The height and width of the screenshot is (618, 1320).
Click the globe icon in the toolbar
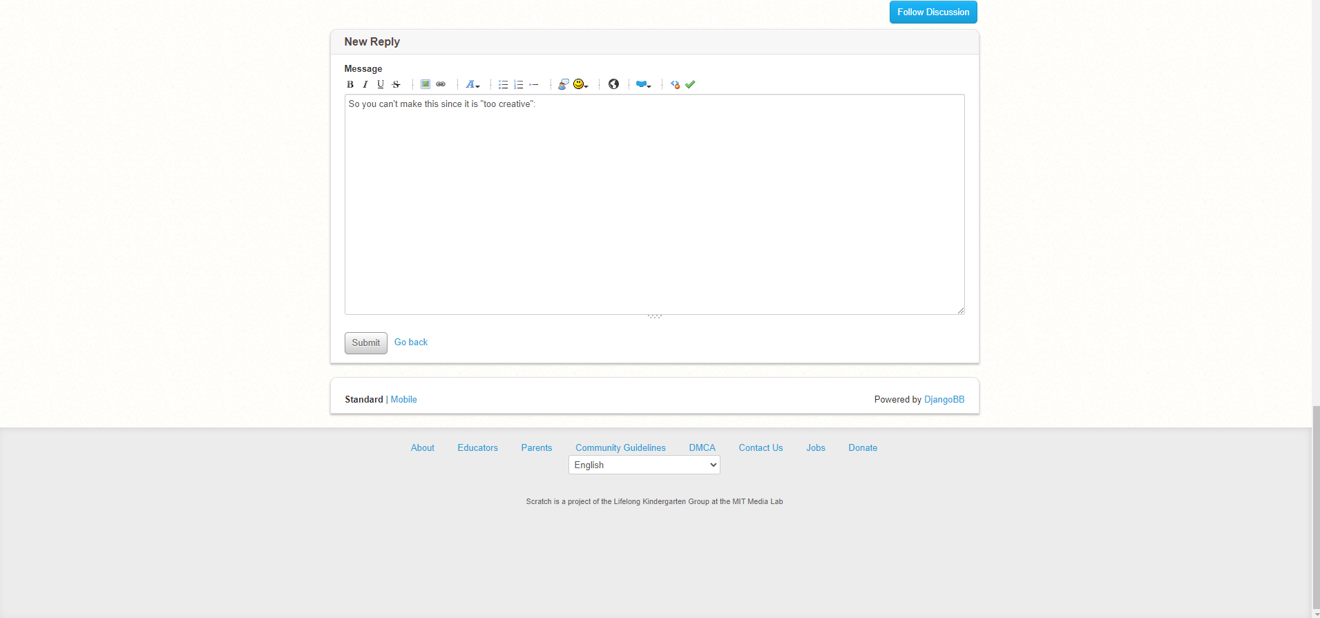pyautogui.click(x=613, y=84)
